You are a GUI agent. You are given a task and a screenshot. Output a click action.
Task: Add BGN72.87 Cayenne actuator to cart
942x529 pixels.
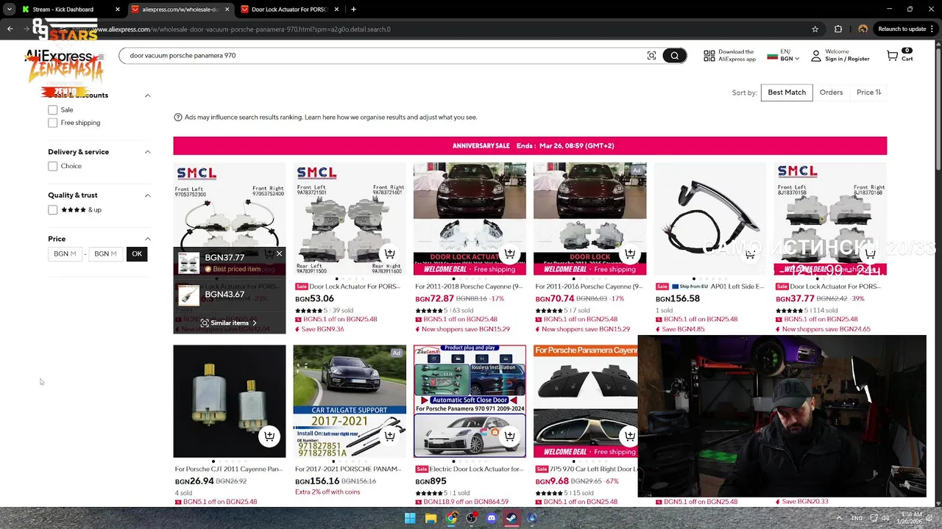point(509,253)
